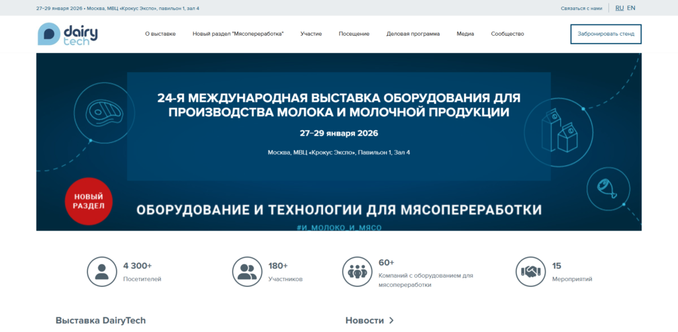This screenshot has width=678, height=332.
Task: Click the chevron next to Новости
Action: 391,320
